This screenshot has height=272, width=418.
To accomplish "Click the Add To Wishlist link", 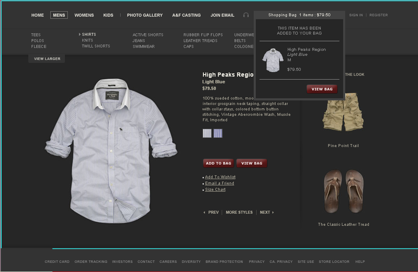I will point(220,177).
